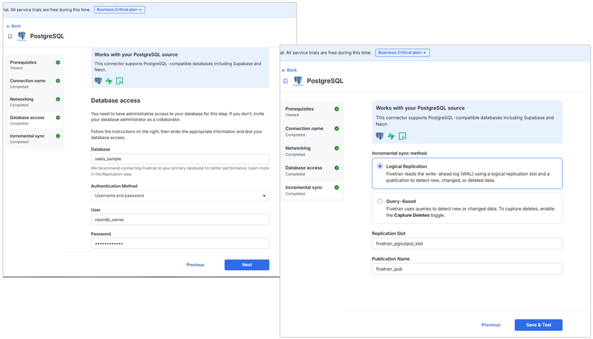Click the User field with neondb_owner
593x339 pixels.
click(x=180, y=220)
